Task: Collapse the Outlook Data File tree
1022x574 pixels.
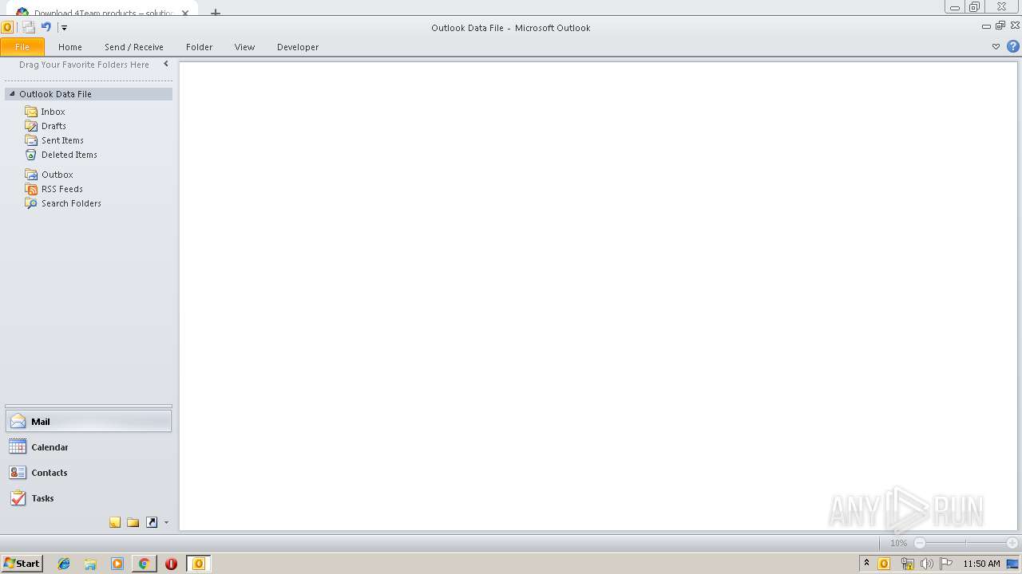Action: point(12,93)
